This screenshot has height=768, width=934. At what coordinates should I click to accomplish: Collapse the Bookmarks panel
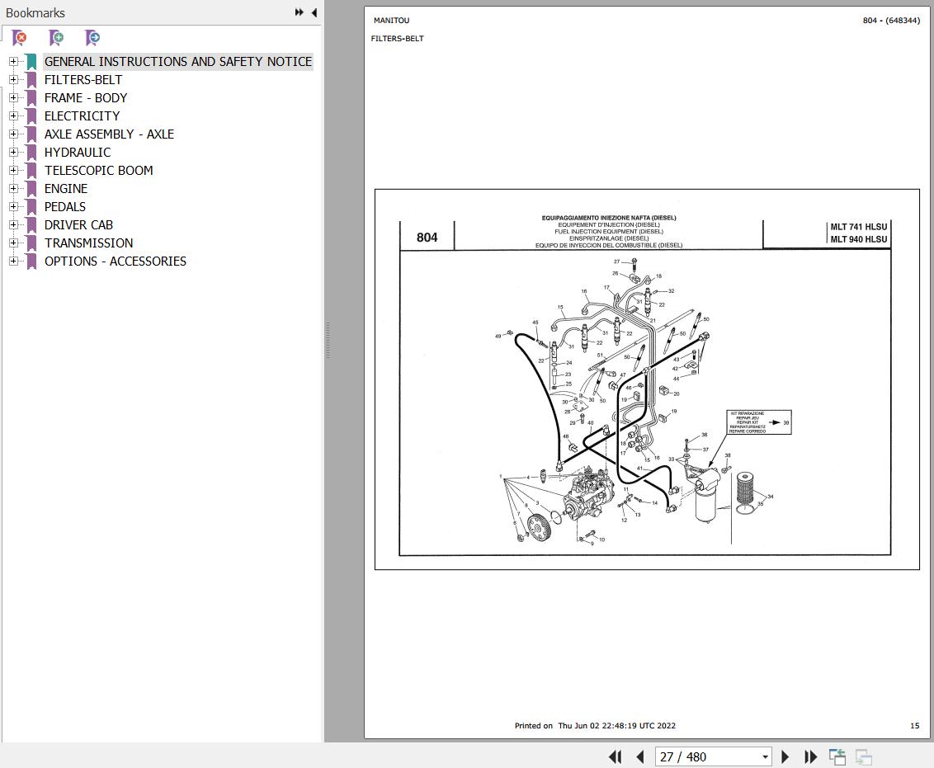pos(313,12)
